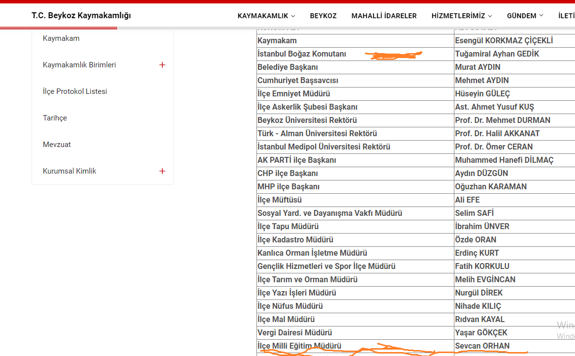Click the name Erdinç KURT

click(x=477, y=253)
